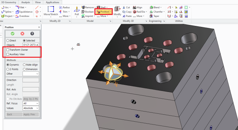
Task: Switch to the Analysis tab
Action: click(x=26, y=2)
